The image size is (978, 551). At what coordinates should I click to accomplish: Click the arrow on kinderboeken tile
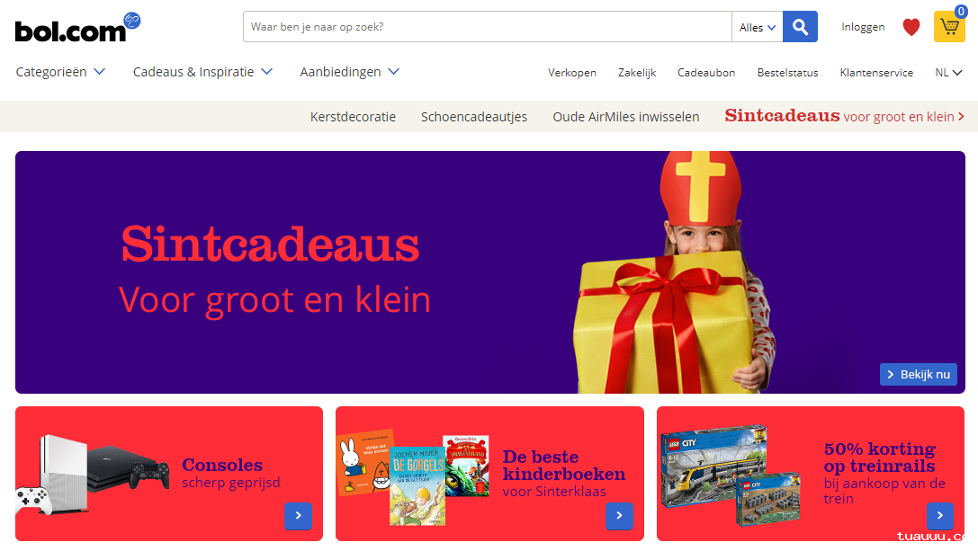pyautogui.click(x=619, y=516)
